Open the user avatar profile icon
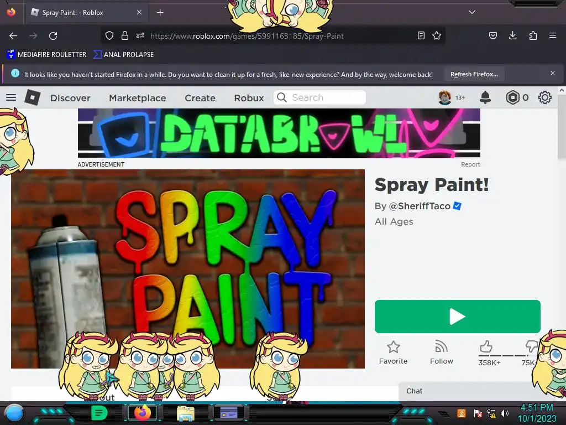Screen dimensions: 566x425 445,97
